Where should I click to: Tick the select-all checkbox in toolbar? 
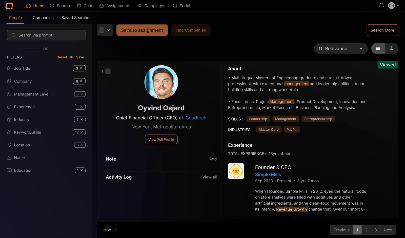click(102, 30)
